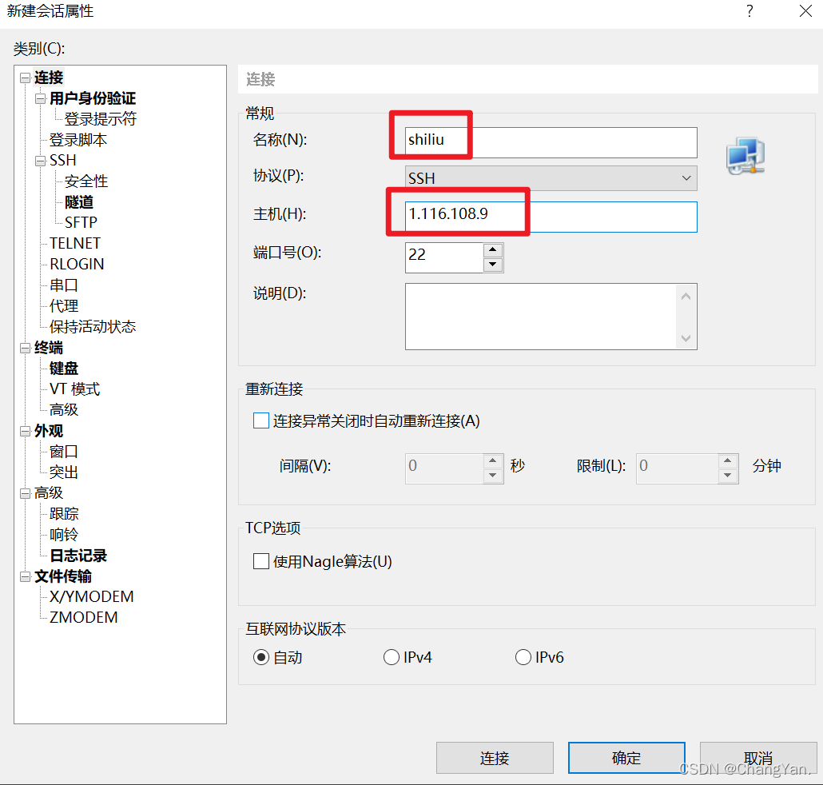Collapse the 高级 category tree node

pos(25,493)
